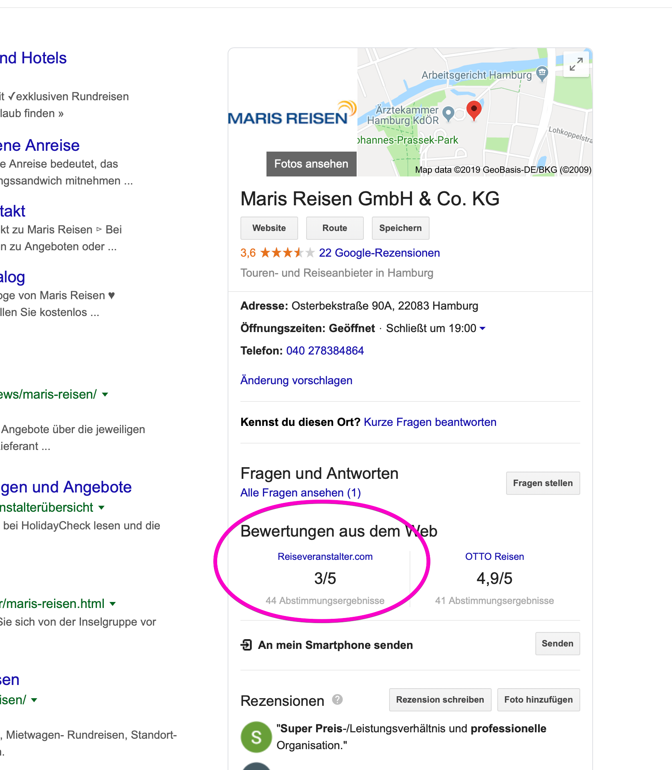Open the 'takt' sitelink

12,211
